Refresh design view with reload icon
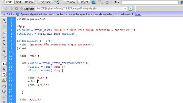 point(107,2)
